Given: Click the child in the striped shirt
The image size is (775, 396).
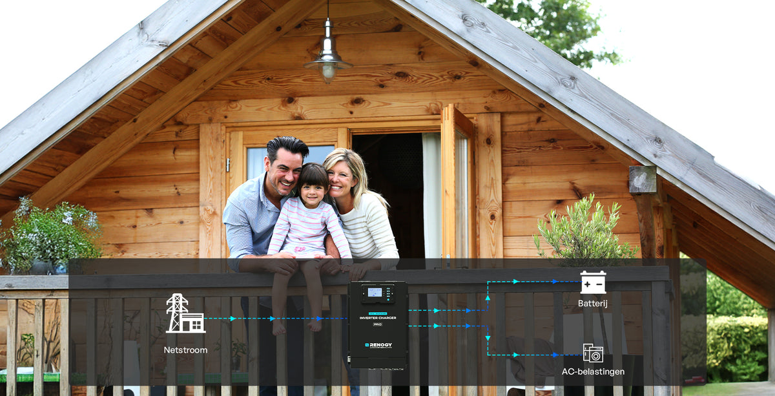Looking at the screenshot, I should pyautogui.click(x=308, y=220).
